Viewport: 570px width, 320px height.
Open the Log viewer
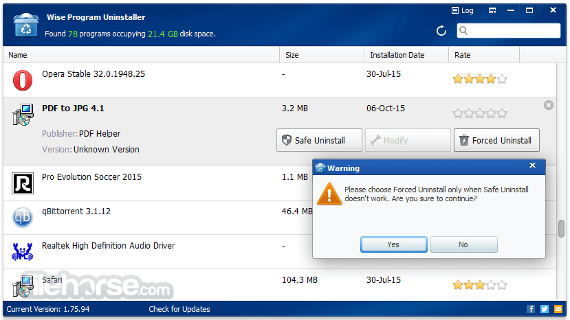coord(463,10)
